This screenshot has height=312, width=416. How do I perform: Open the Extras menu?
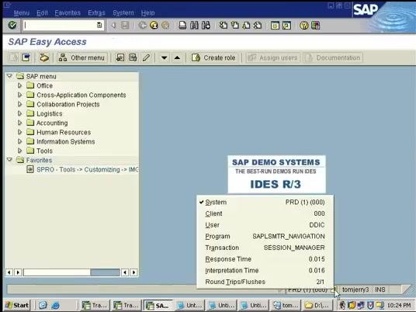[96, 12]
